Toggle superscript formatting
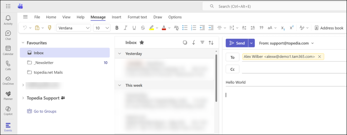The height and width of the screenshot is (135, 347). click(292, 28)
